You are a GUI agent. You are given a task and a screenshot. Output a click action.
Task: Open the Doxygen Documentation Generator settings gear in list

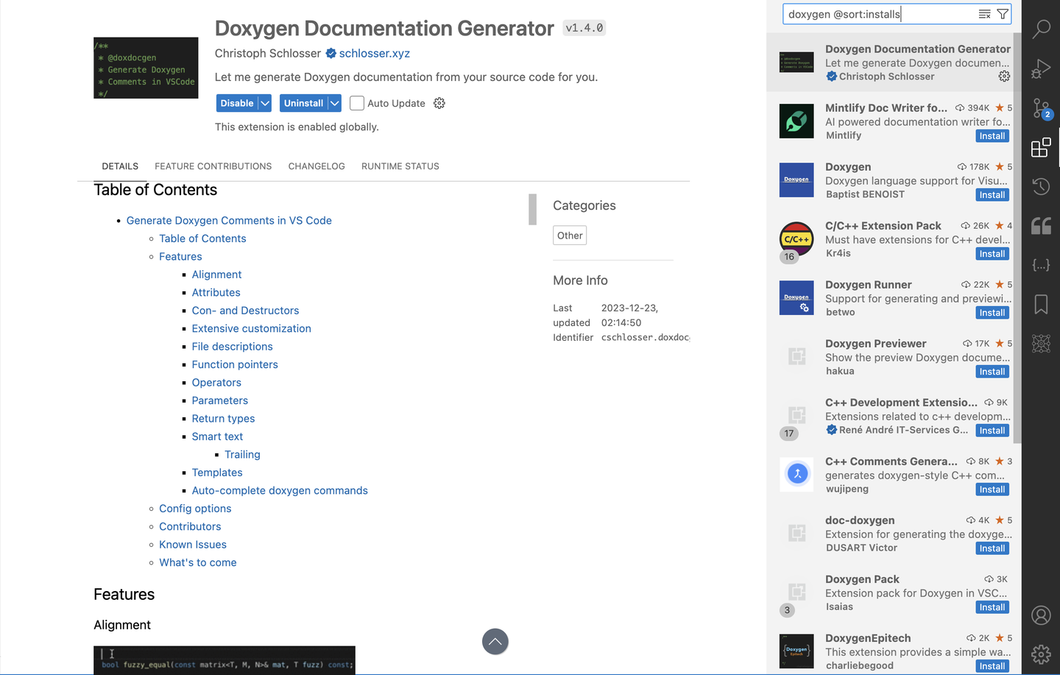[1004, 76]
